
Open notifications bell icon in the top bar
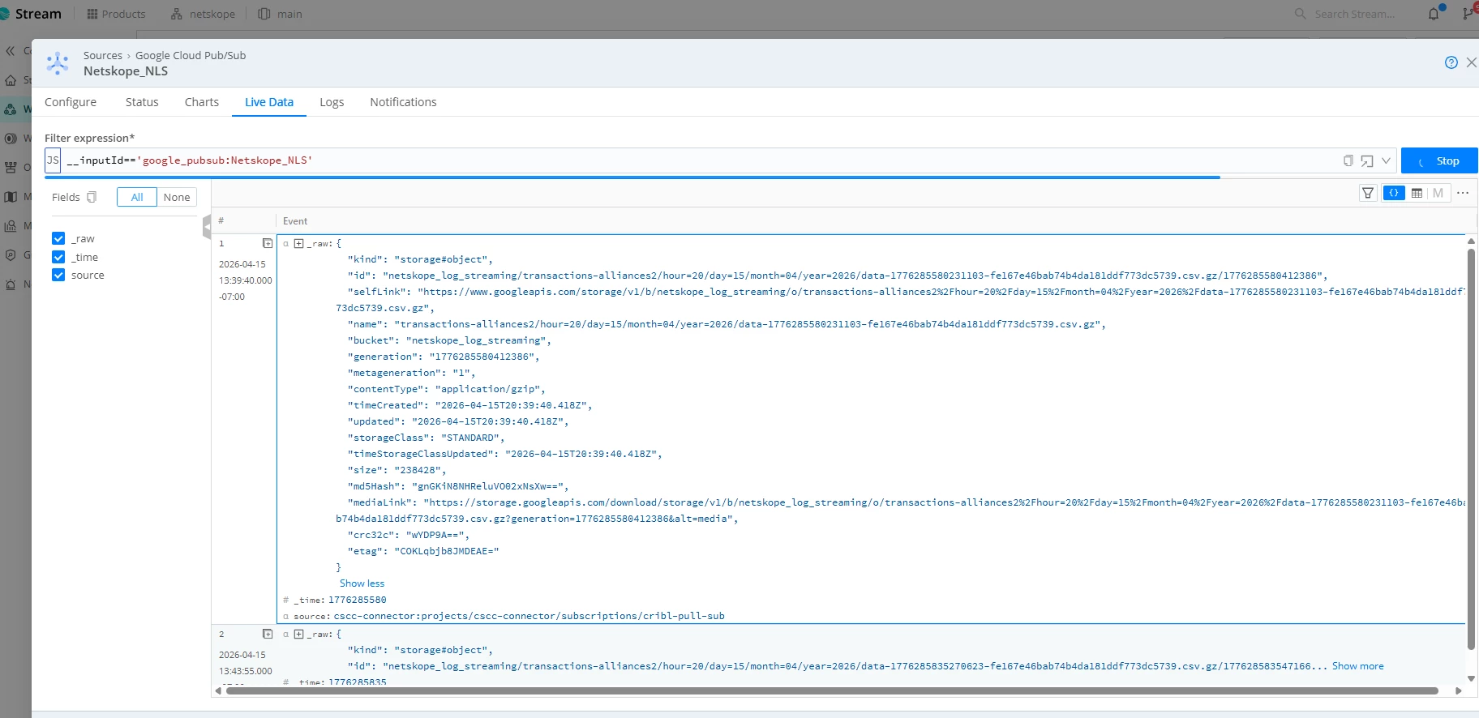pyautogui.click(x=1434, y=14)
